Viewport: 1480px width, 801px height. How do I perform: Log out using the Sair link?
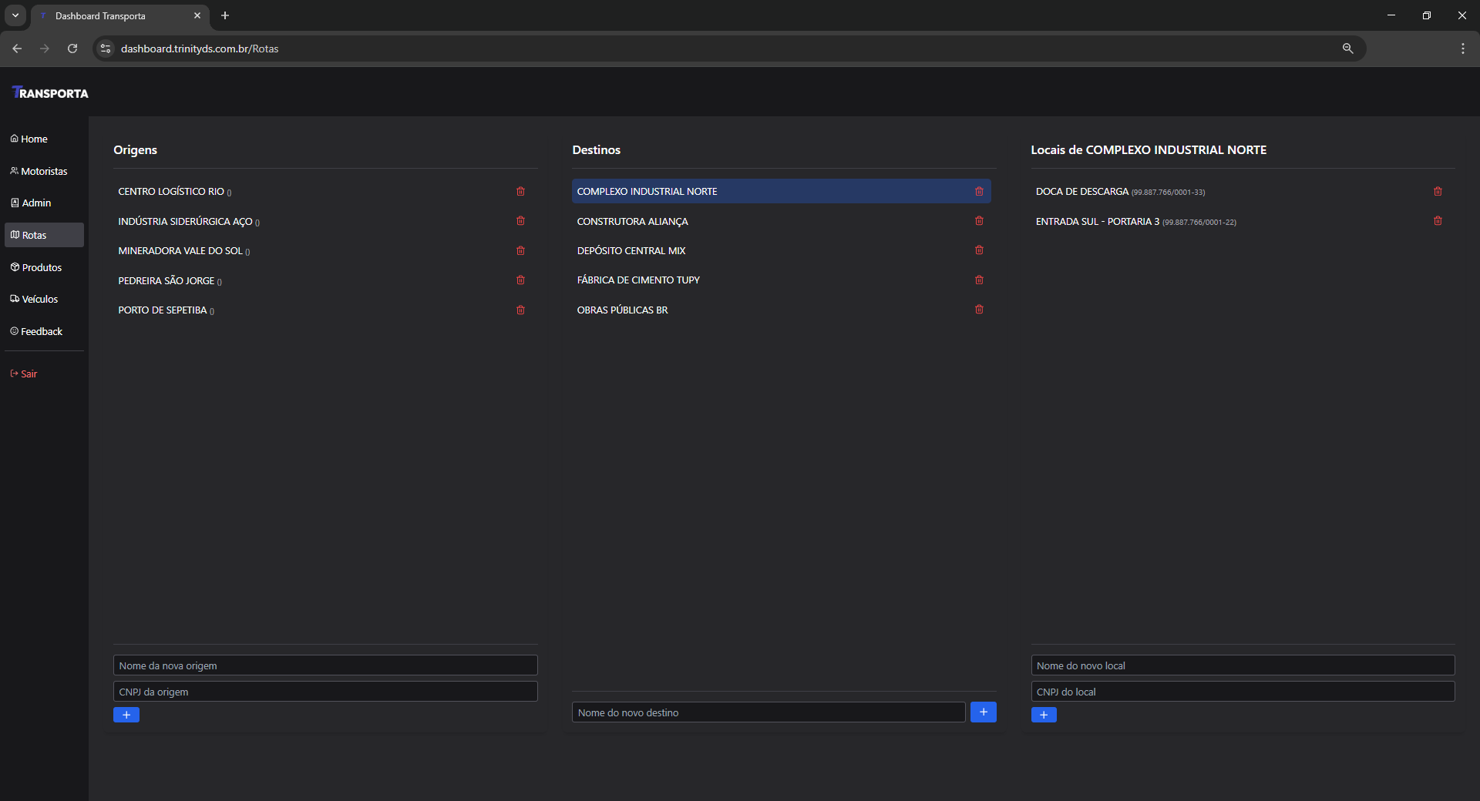click(29, 374)
